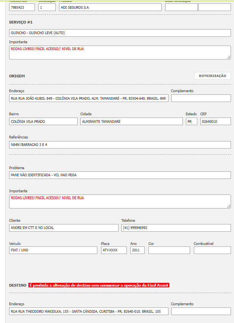Select the CEP field 82640010

point(215,121)
